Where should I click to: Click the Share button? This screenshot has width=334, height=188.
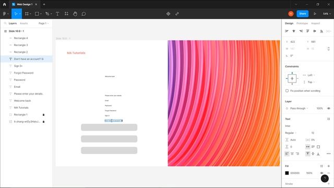coord(303,14)
